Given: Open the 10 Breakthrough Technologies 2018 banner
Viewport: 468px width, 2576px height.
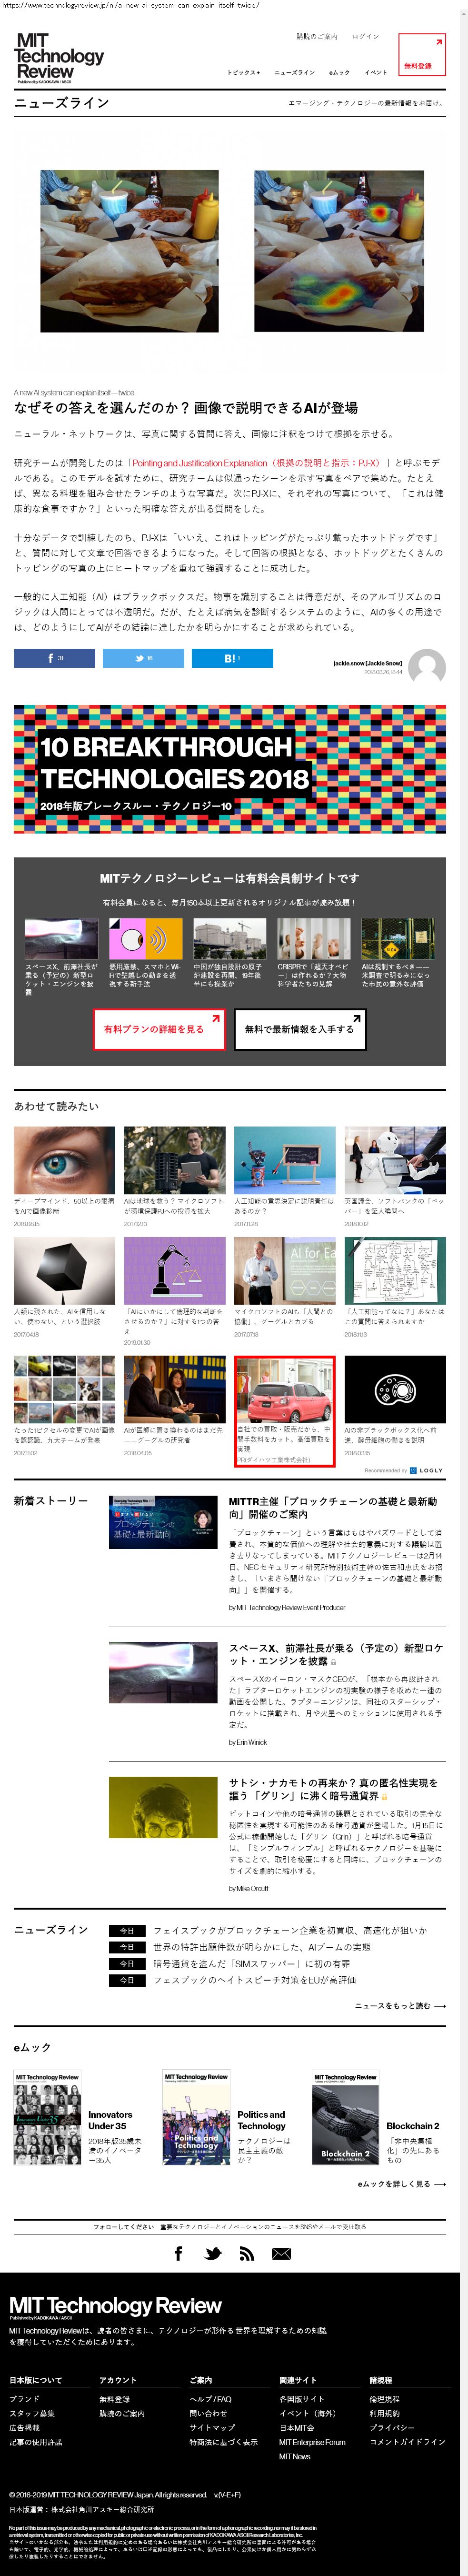Looking at the screenshot, I should coord(230,769).
